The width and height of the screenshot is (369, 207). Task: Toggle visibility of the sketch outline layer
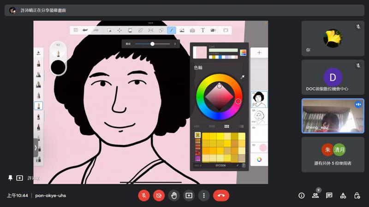[x=254, y=110]
